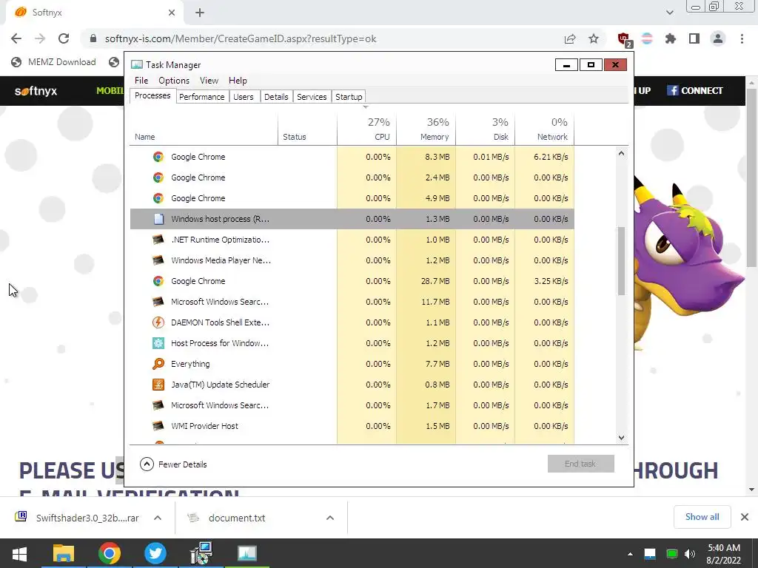This screenshot has height=568, width=758.
Task: Click process list scrollbar down arrow
Action: click(621, 438)
